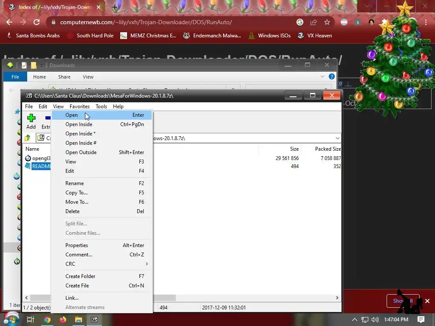
Task: Open MEMZ Christmas bookmark
Action: (148, 36)
